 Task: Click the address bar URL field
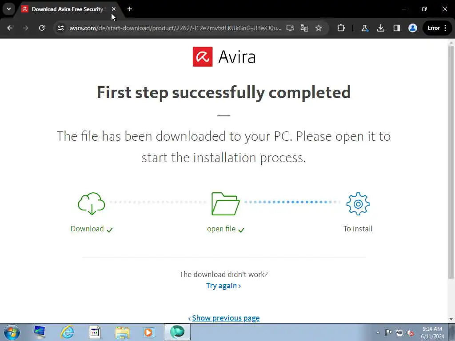click(x=175, y=28)
